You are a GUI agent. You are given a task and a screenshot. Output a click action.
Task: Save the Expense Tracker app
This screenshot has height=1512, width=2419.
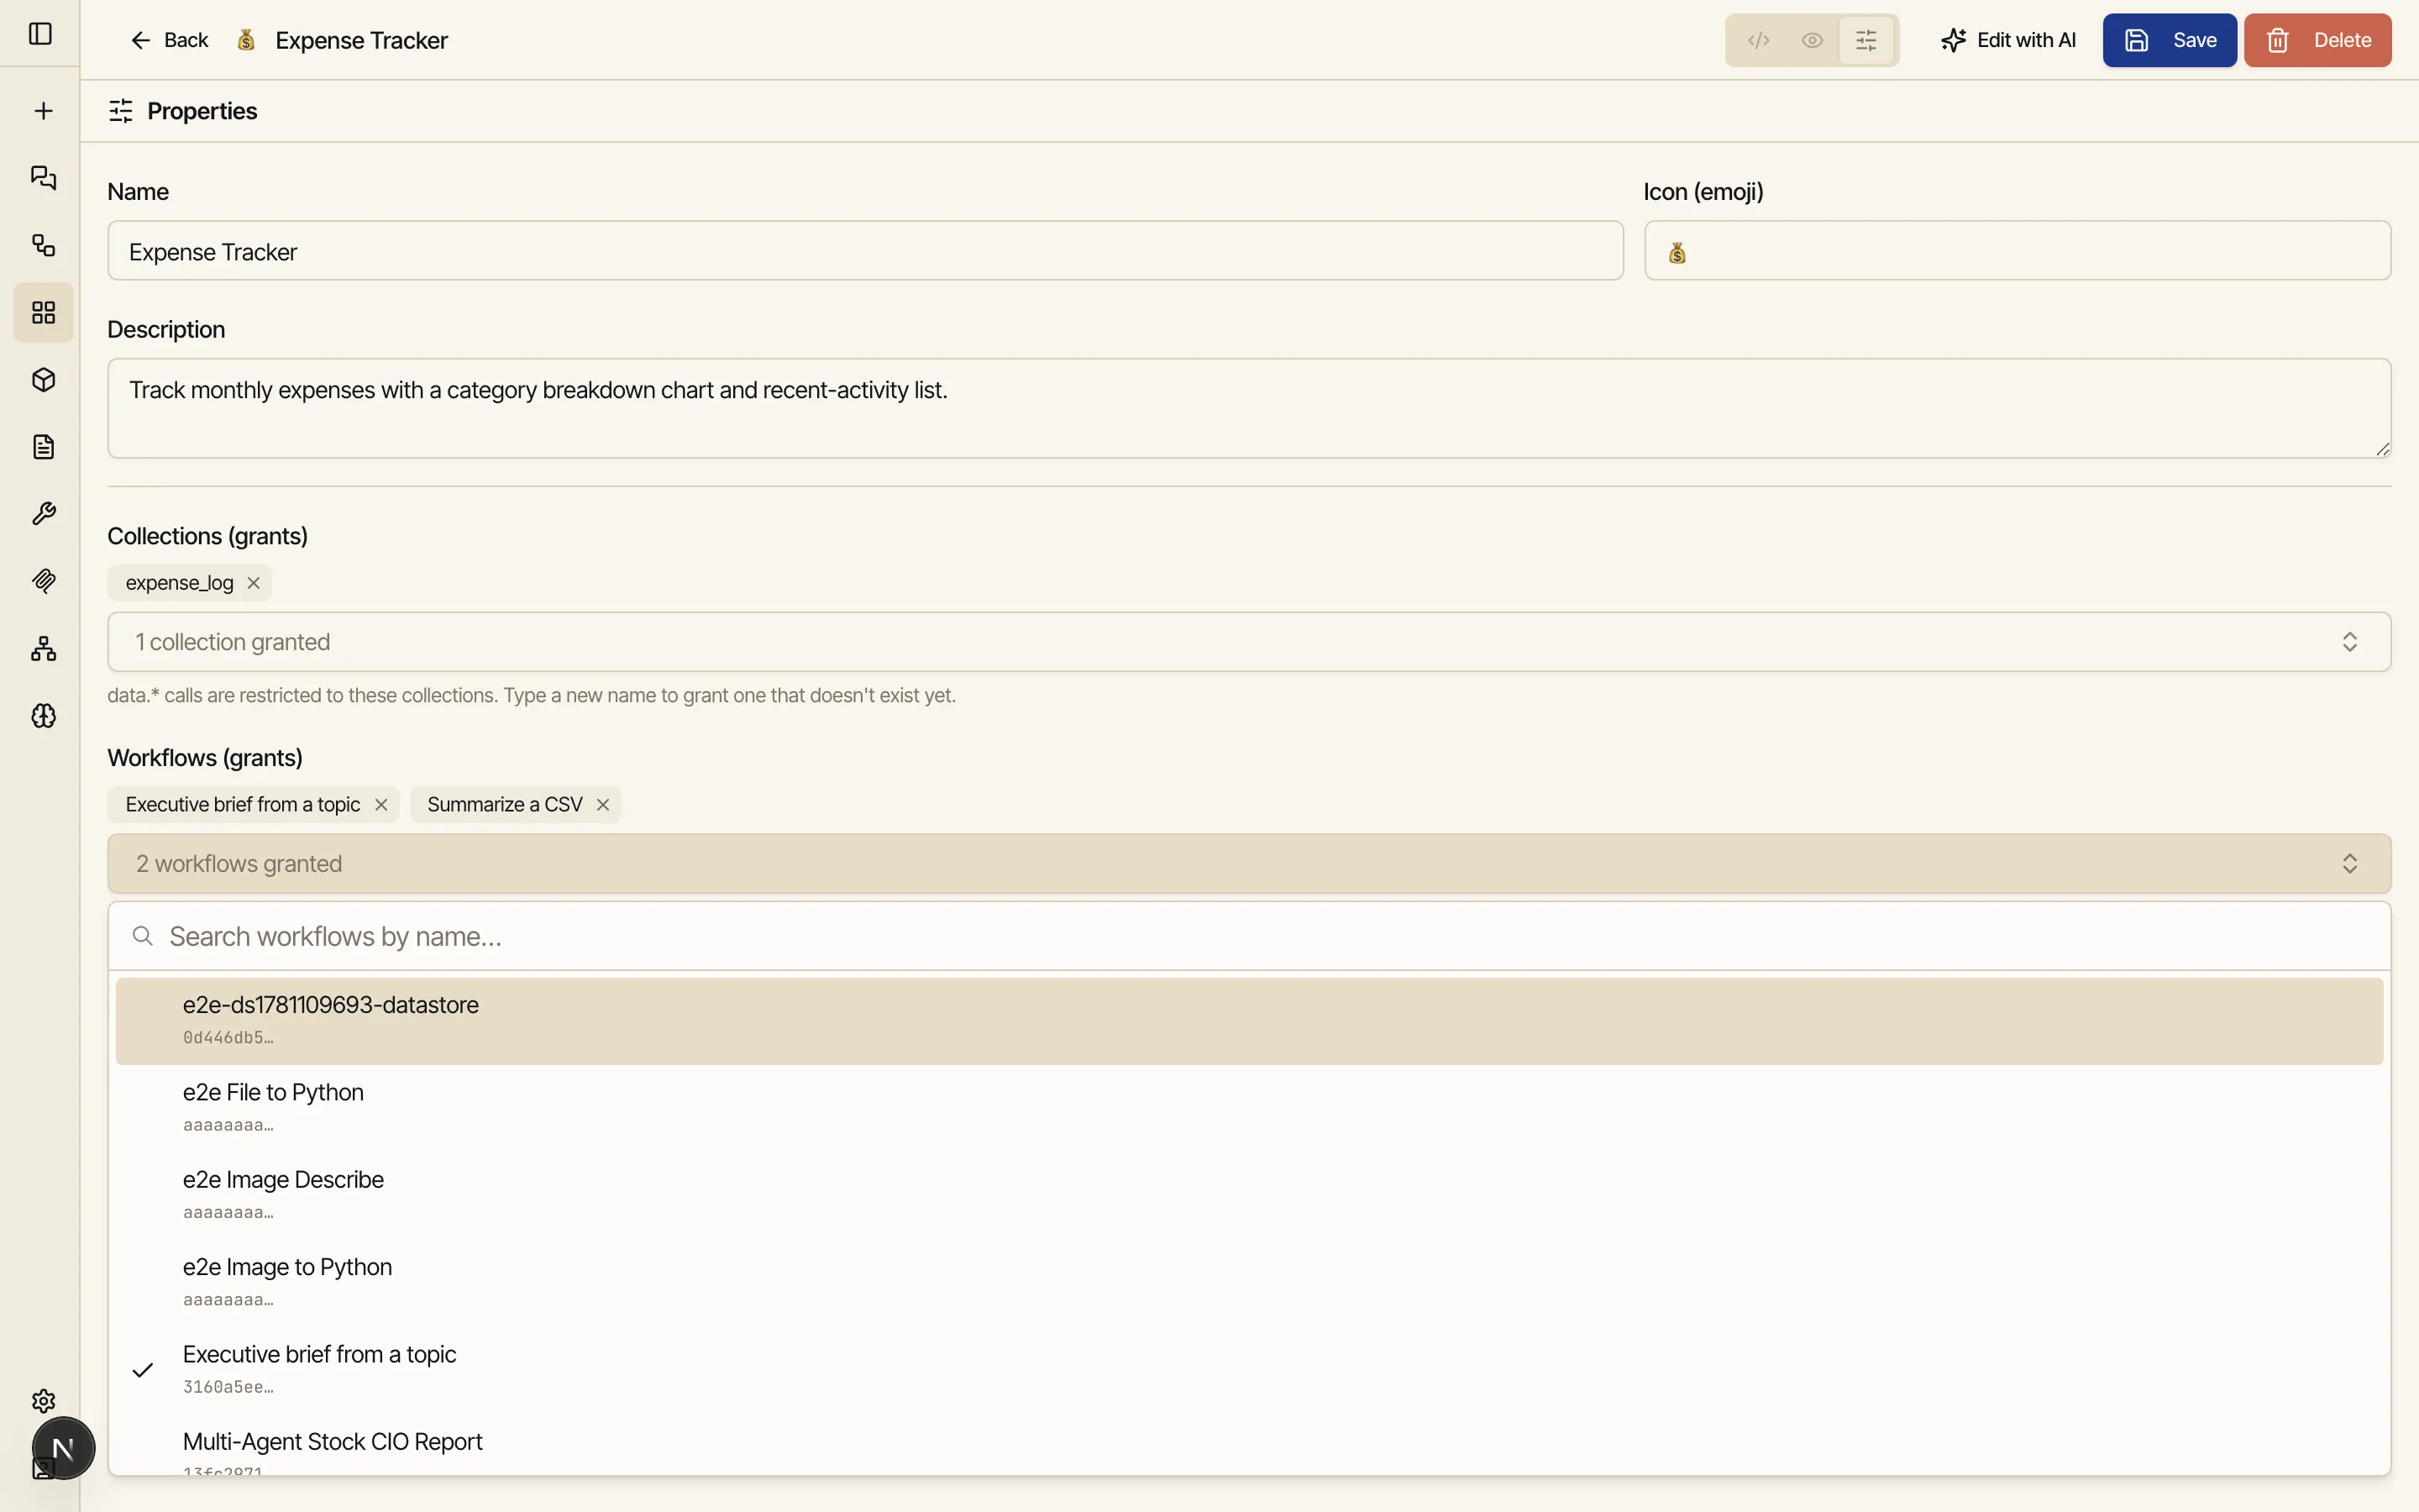[2169, 40]
